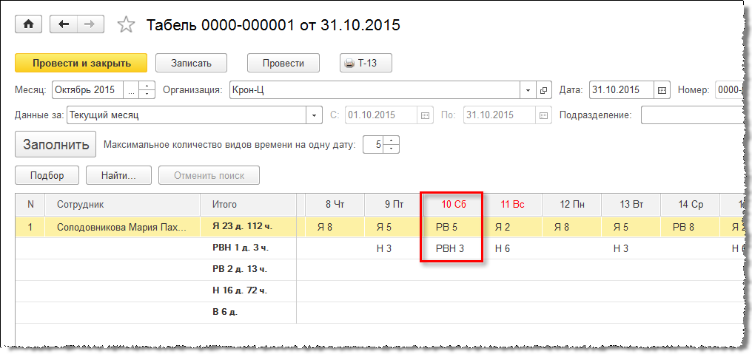
Task: Select cell РВ 5 under 10 Сб
Action: (453, 227)
